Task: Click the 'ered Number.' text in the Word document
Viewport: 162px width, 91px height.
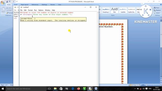Action: coord(106,27)
